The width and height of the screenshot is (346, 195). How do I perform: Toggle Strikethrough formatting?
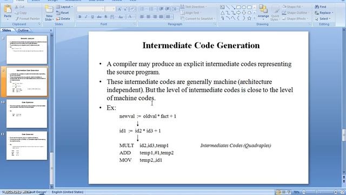99,17
